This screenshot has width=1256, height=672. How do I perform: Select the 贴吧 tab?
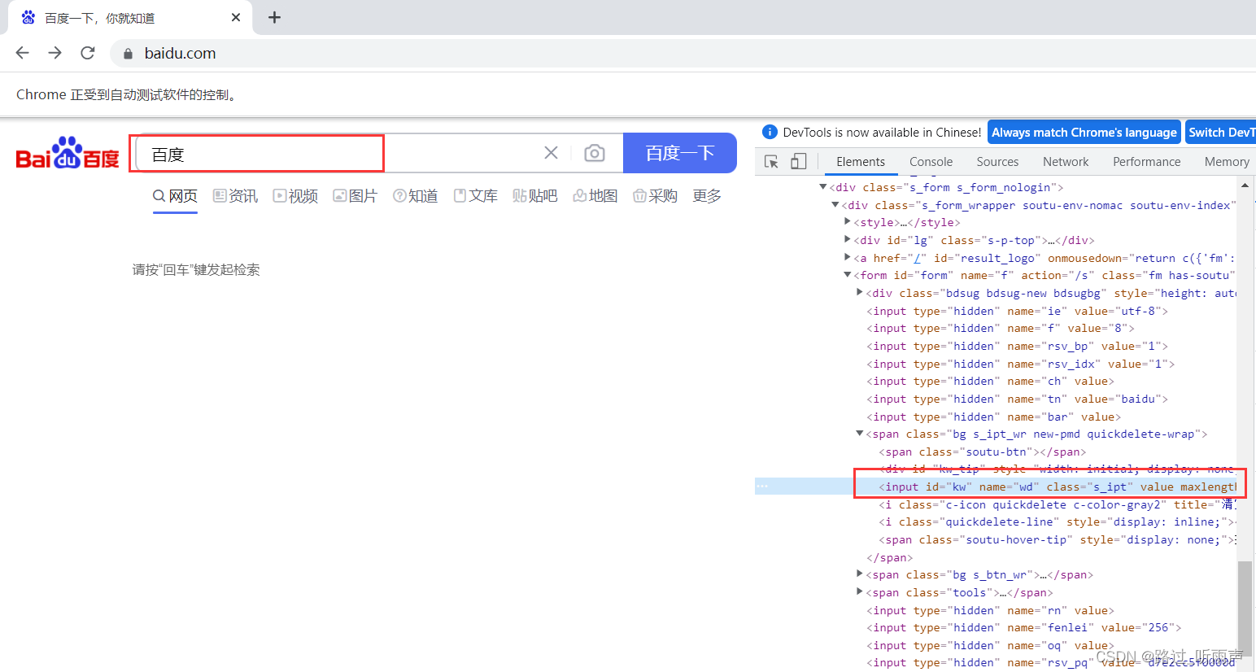point(535,196)
